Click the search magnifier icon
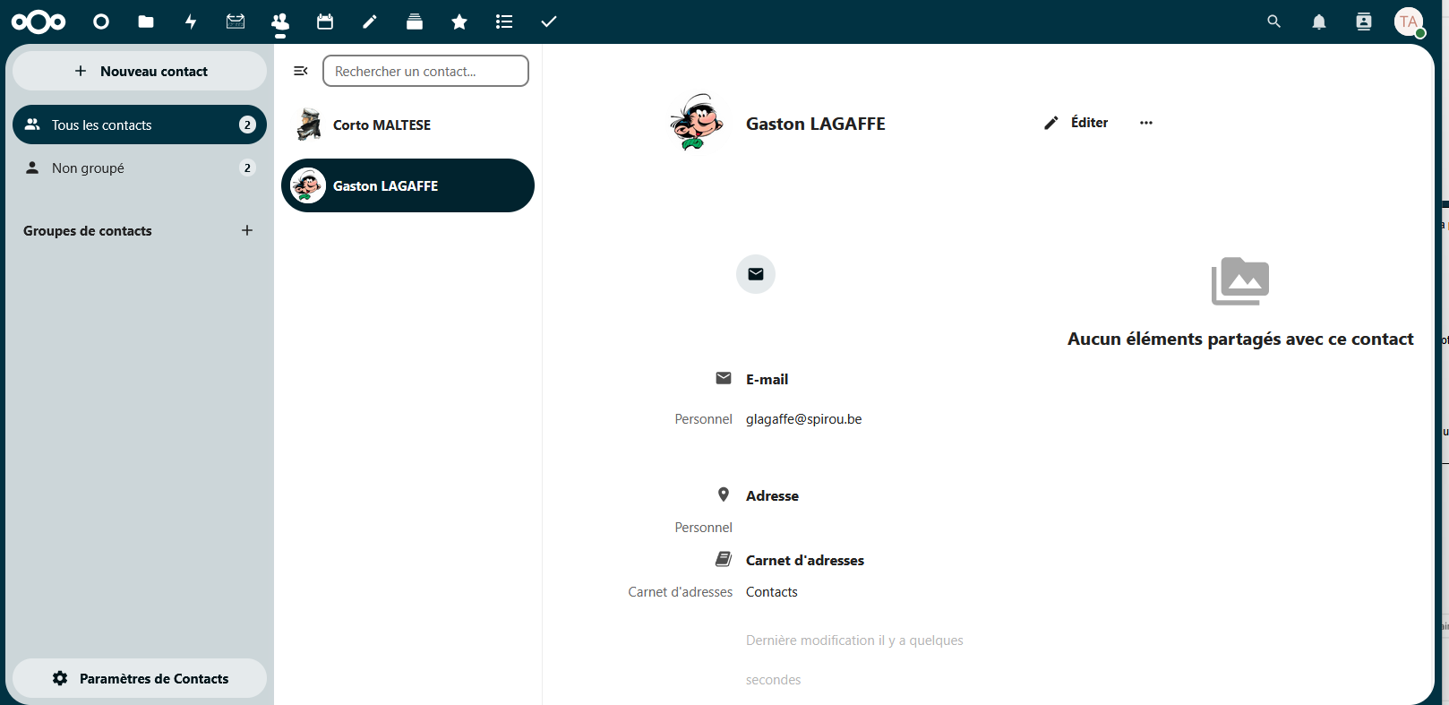 1274,21
